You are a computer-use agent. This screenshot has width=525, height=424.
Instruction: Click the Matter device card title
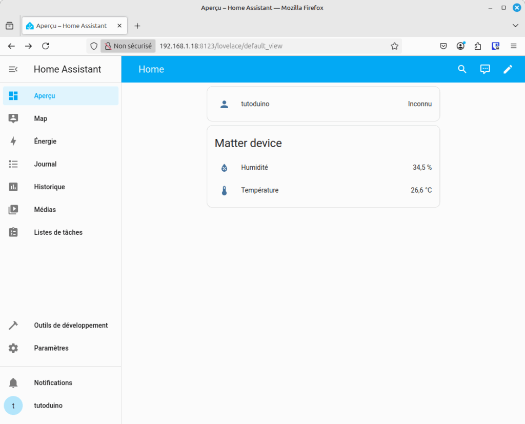tap(248, 144)
